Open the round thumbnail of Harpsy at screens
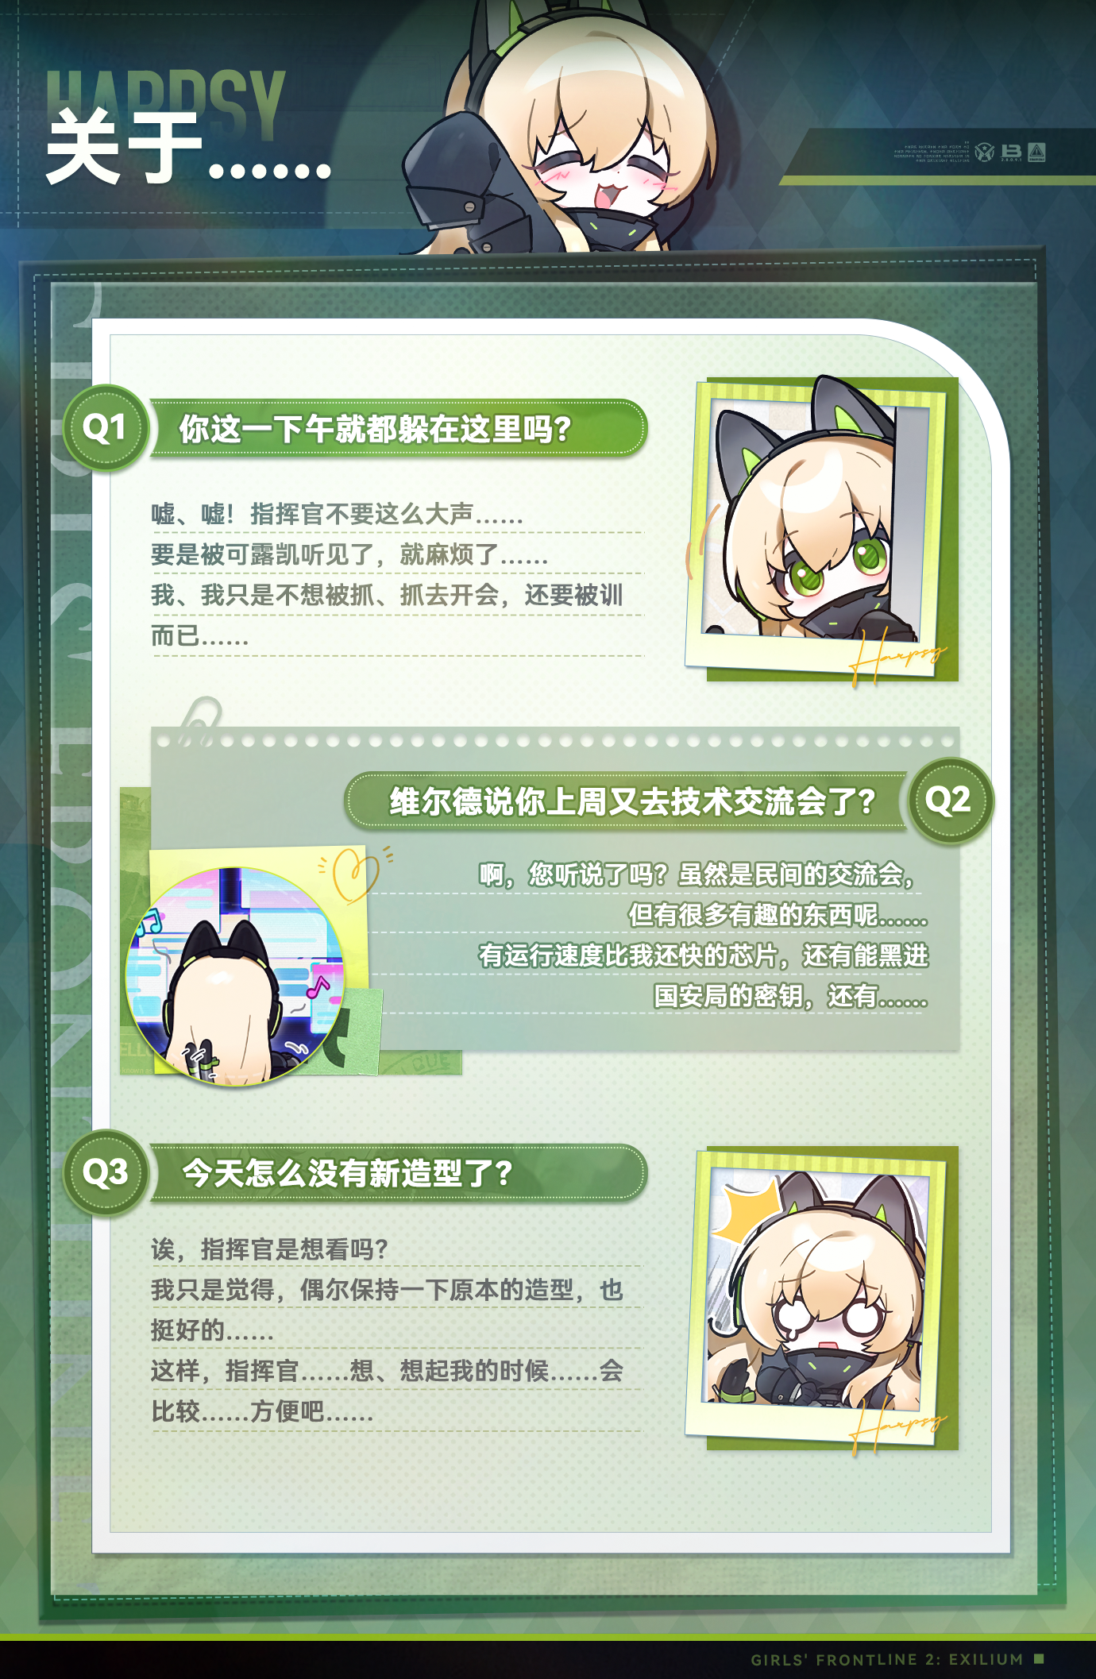 pyautogui.click(x=236, y=976)
